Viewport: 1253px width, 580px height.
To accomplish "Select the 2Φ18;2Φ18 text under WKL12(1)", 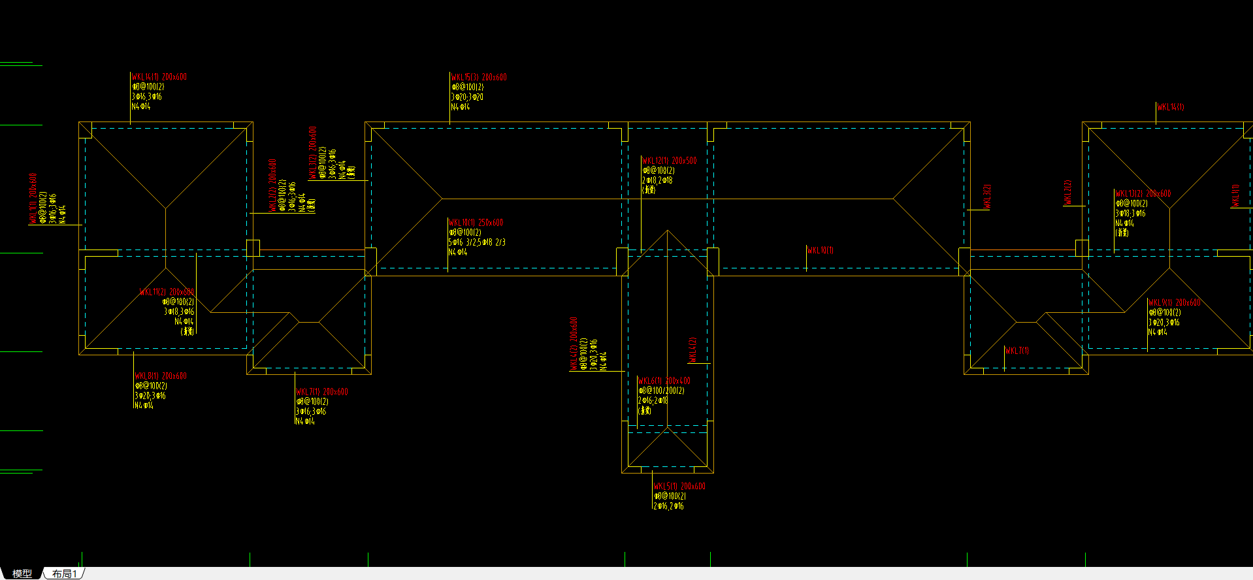I will click(x=657, y=180).
